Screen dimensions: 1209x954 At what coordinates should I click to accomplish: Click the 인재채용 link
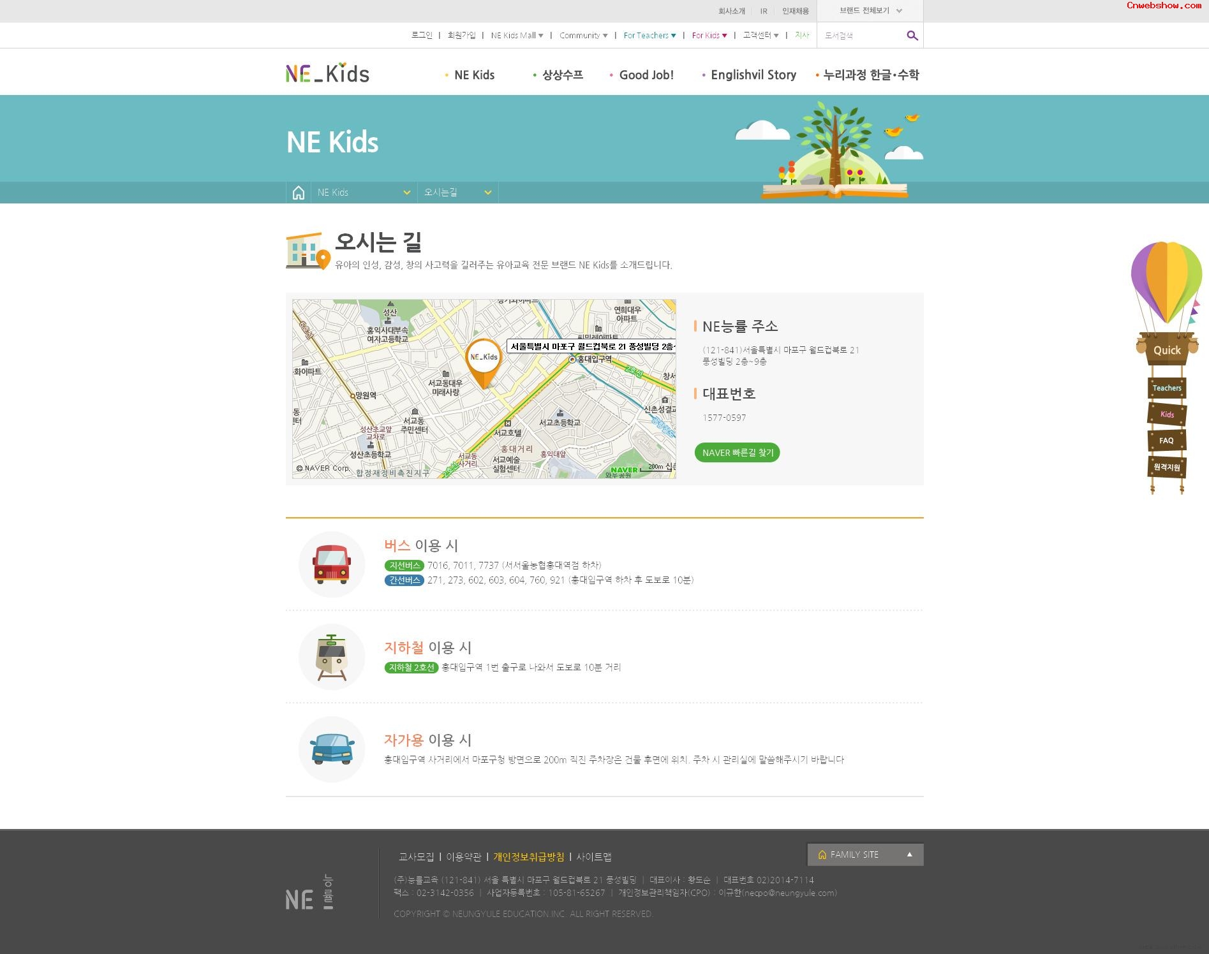point(796,11)
